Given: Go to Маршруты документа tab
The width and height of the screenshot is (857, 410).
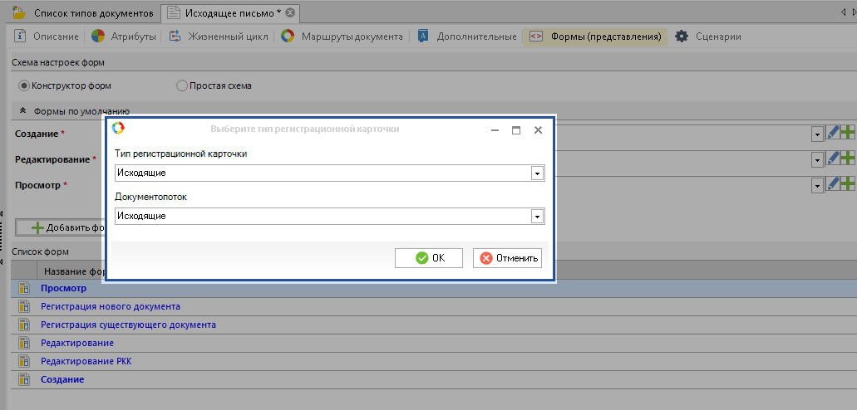Looking at the screenshot, I should 342,37.
